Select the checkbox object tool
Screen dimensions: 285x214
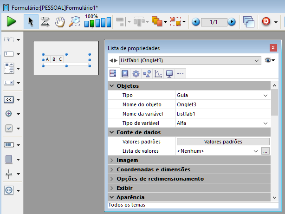point(9,128)
